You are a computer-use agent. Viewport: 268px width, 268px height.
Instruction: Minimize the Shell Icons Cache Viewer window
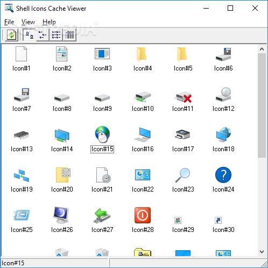(206, 8)
